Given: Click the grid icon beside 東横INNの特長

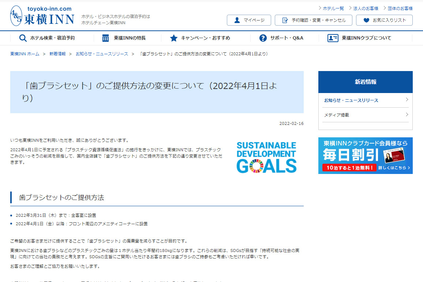Looking at the screenshot, I should (x=105, y=38).
